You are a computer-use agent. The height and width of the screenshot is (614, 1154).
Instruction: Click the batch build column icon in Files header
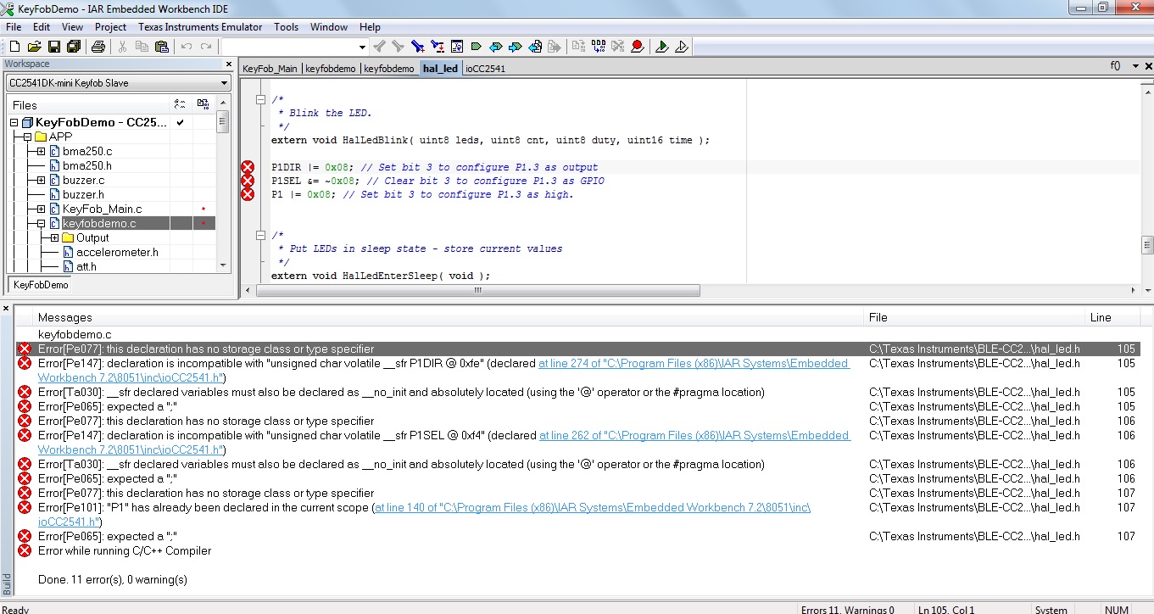click(x=203, y=104)
